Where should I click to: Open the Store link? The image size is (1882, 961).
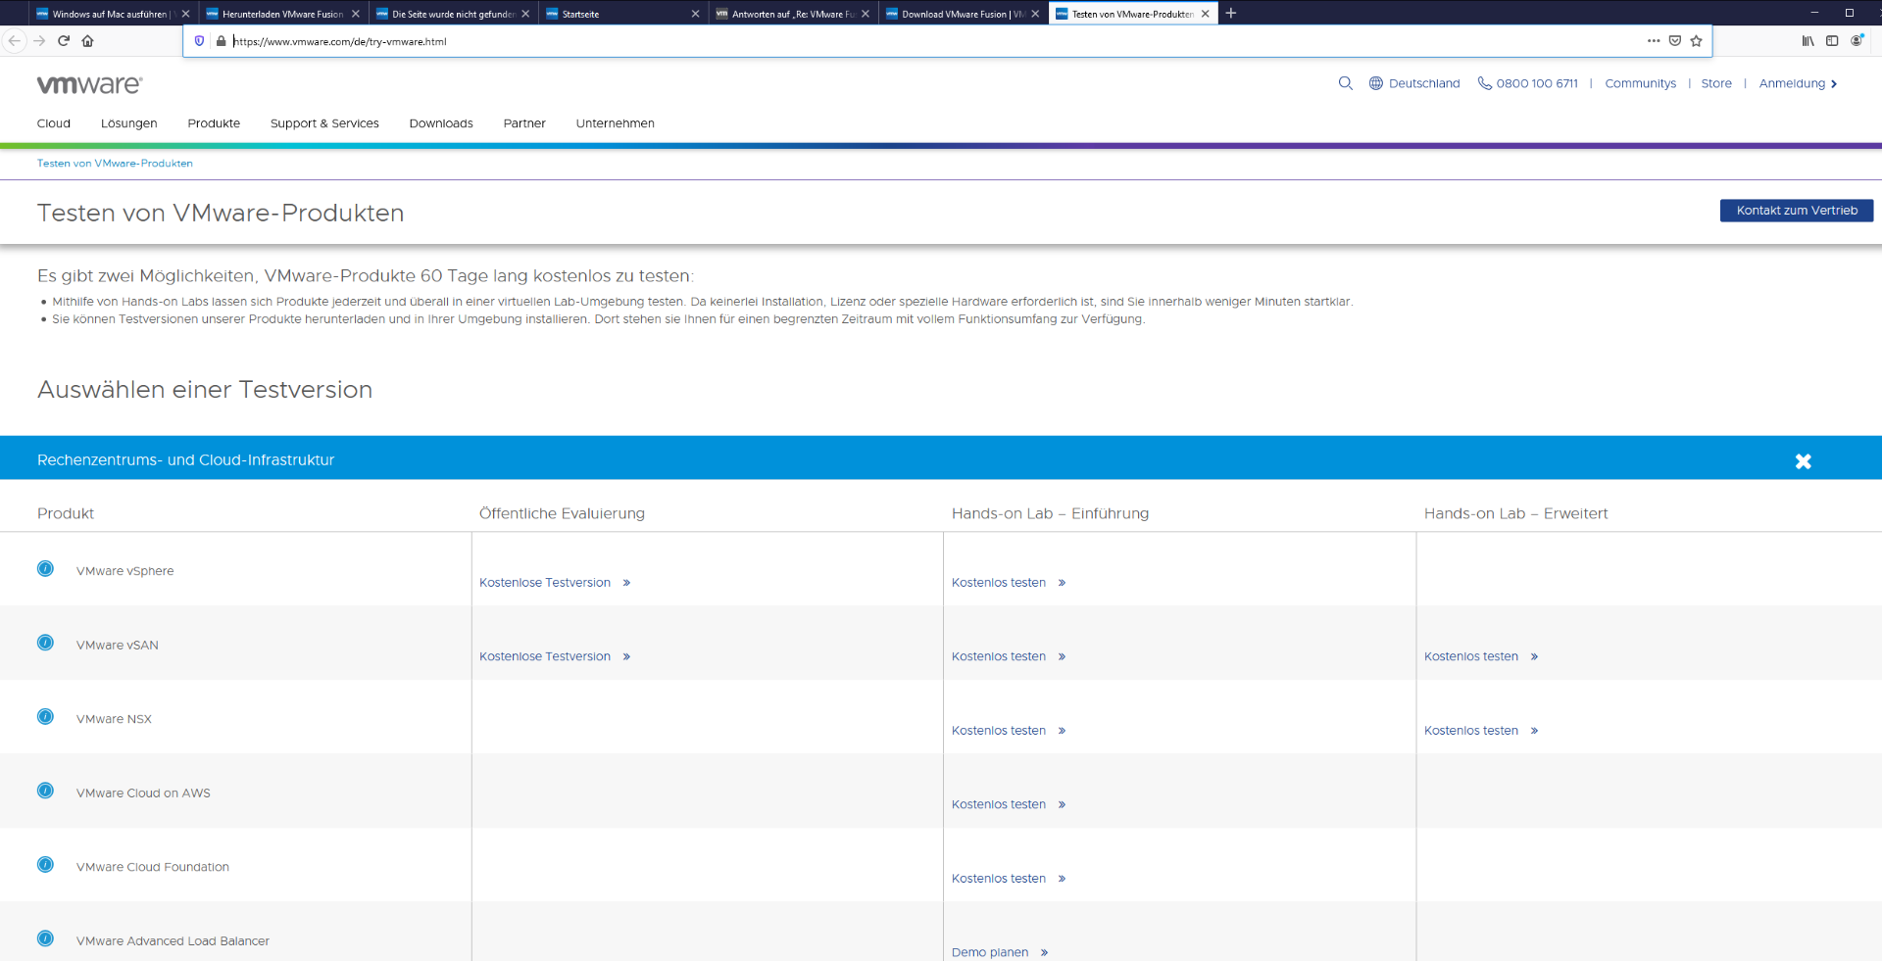(x=1716, y=83)
